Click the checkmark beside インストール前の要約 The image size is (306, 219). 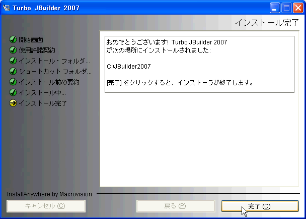click(13, 82)
